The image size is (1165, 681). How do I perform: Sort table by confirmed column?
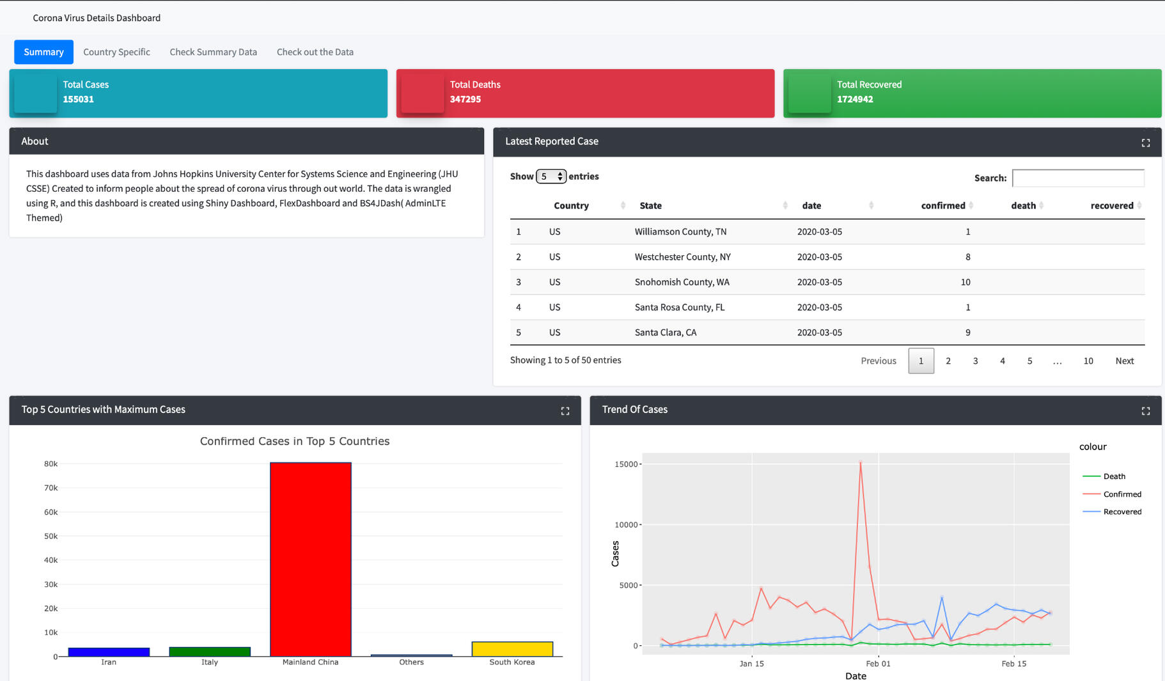tap(942, 205)
